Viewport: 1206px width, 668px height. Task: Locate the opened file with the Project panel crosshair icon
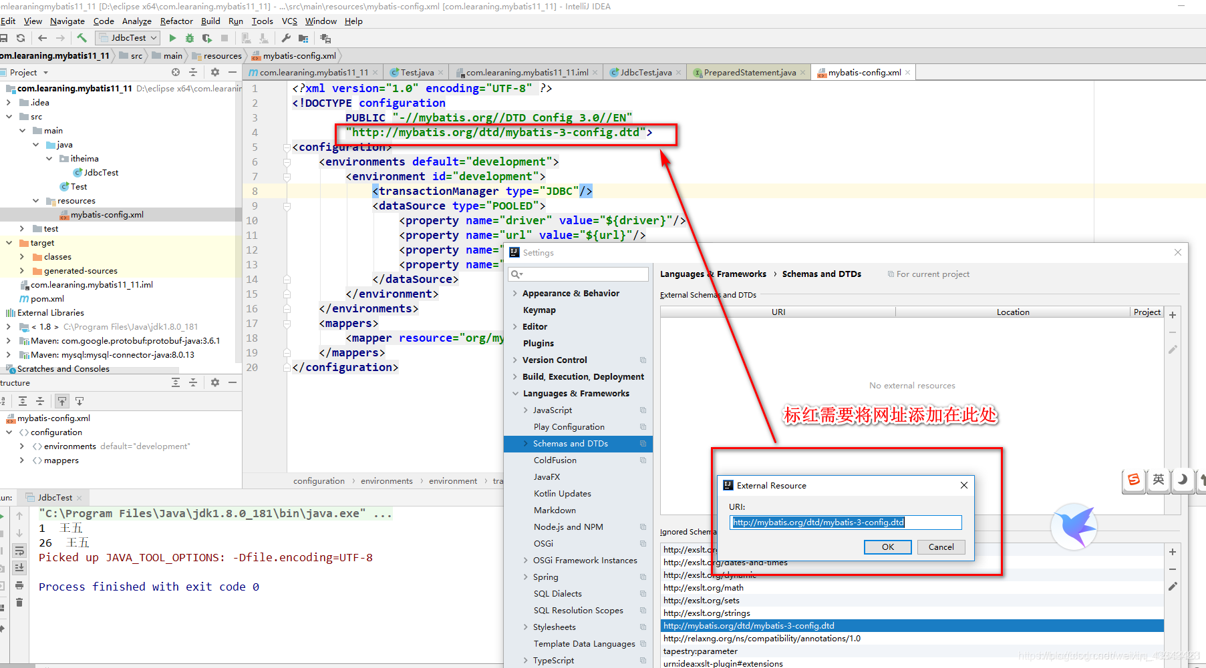coord(176,72)
